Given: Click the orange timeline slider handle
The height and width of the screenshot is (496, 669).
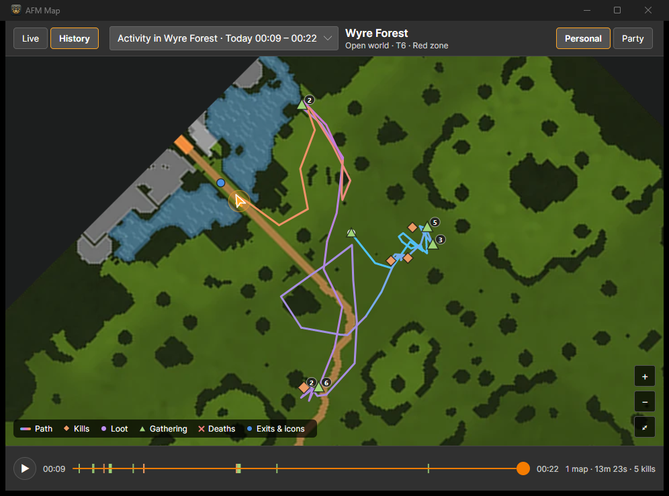Looking at the screenshot, I should click(523, 468).
